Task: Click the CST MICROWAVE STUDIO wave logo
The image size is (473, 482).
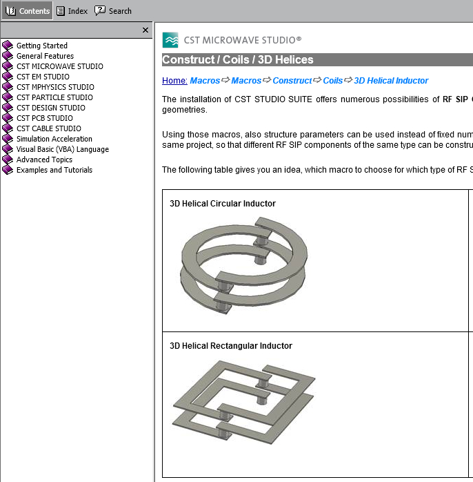Action: [x=170, y=40]
